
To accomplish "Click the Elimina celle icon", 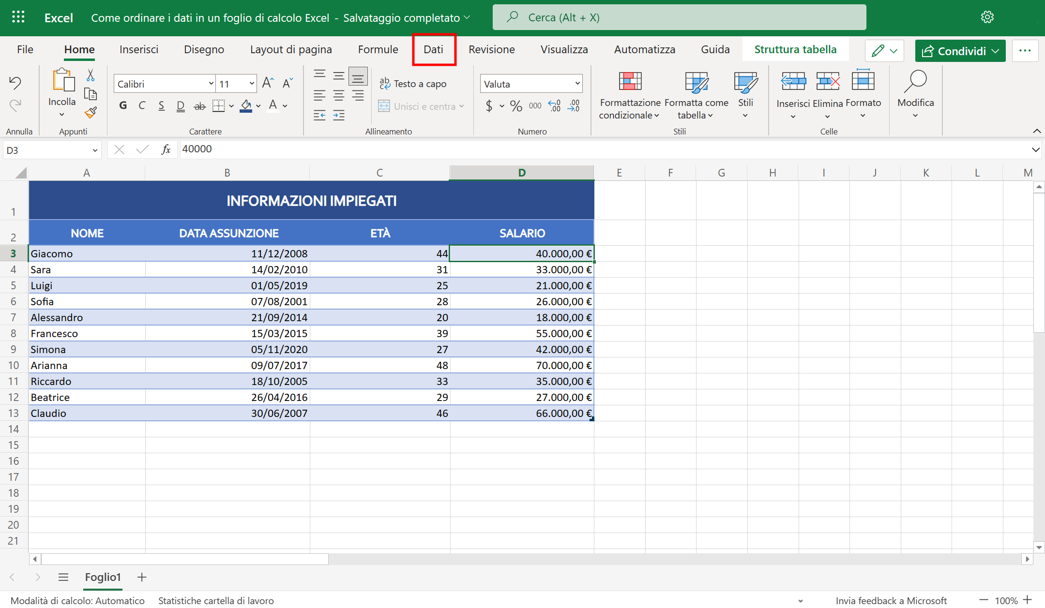I will point(827,81).
